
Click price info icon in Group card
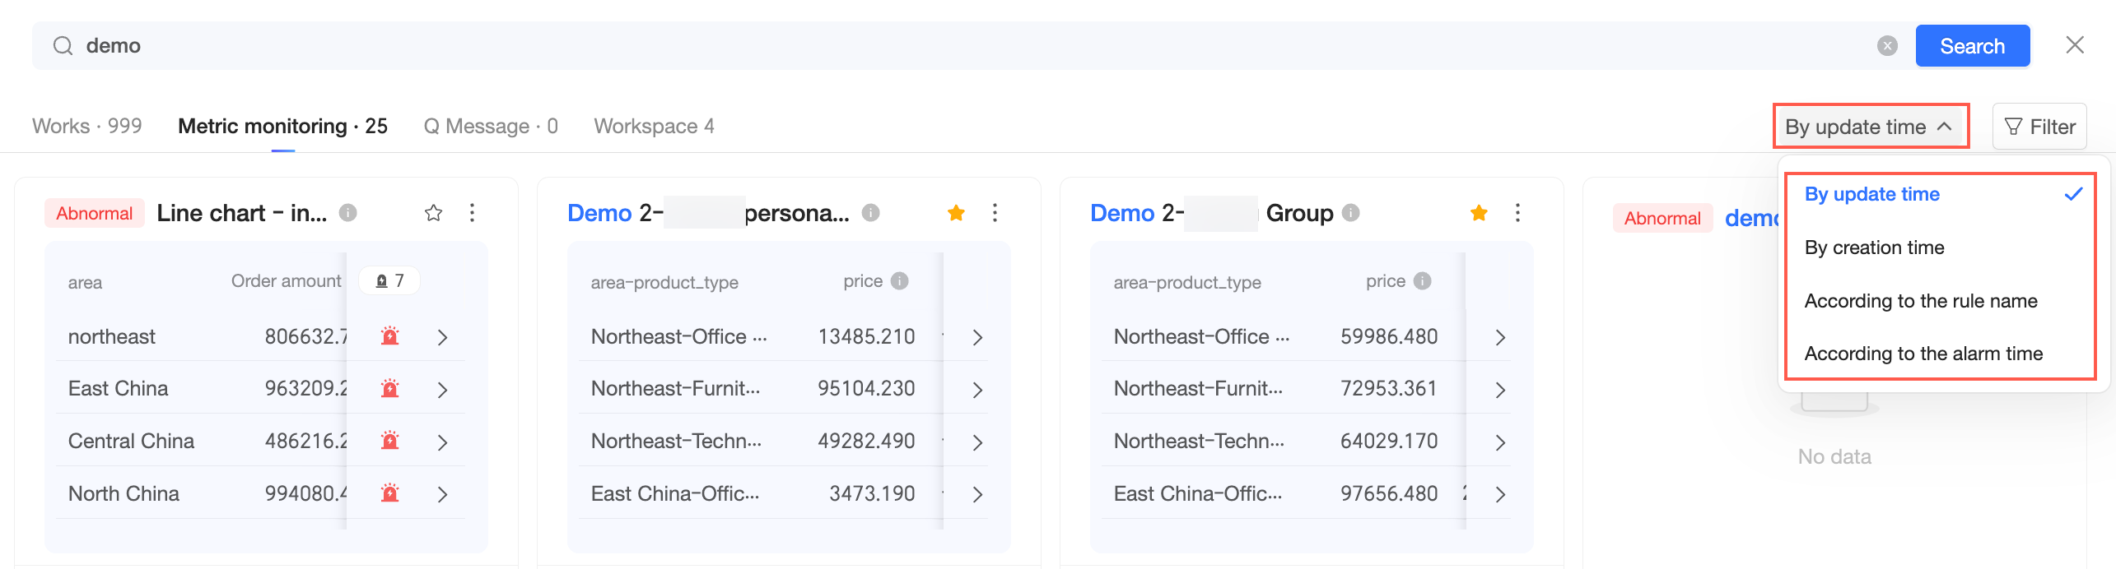click(x=1423, y=281)
